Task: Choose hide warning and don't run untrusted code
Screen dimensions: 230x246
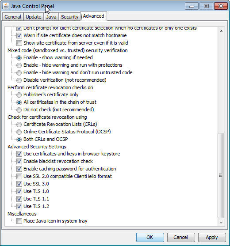Action: [x=19, y=72]
